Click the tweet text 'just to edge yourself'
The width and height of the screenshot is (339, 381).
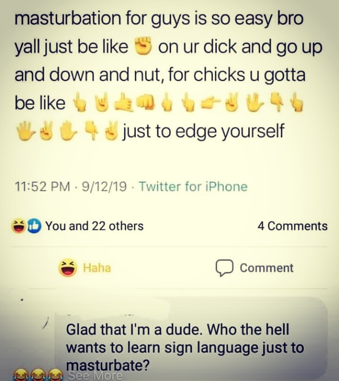(203, 131)
